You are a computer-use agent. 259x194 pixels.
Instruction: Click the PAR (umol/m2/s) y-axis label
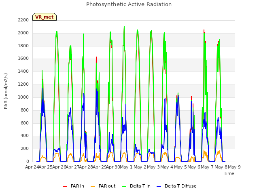[6, 91]
